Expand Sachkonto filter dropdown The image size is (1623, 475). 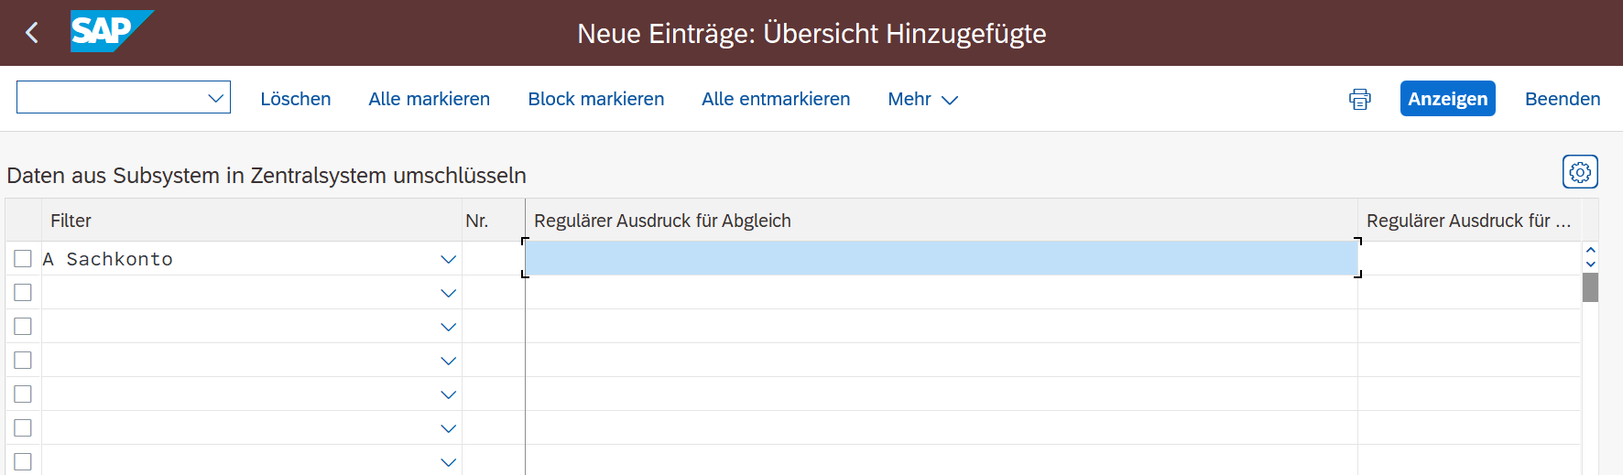(448, 259)
